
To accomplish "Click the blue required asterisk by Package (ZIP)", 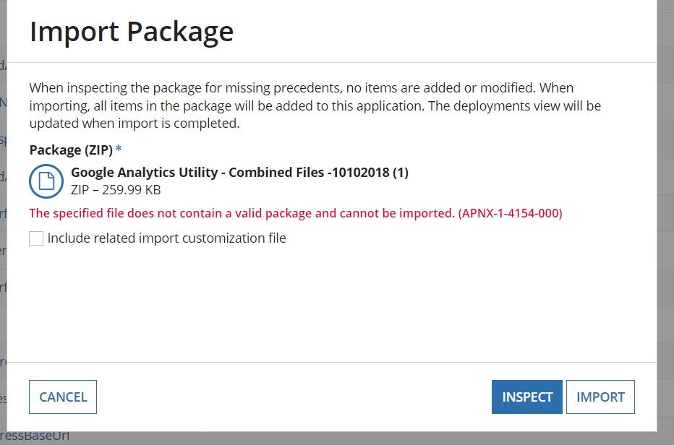I will (x=119, y=149).
